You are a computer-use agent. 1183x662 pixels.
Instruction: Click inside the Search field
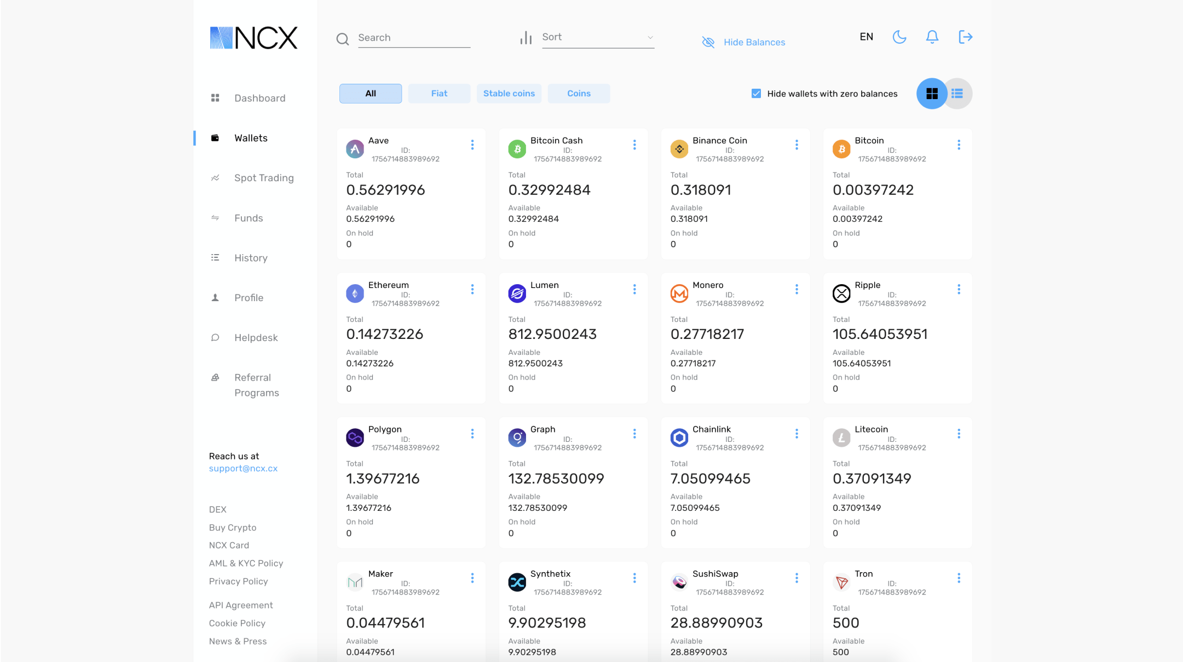pos(413,37)
